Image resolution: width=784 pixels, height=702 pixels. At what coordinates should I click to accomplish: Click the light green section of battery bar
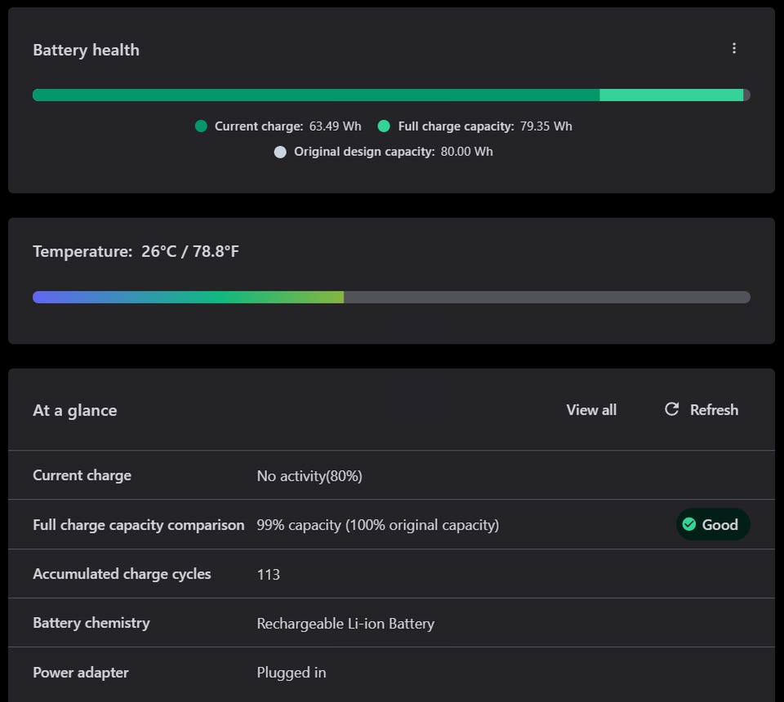pos(670,95)
